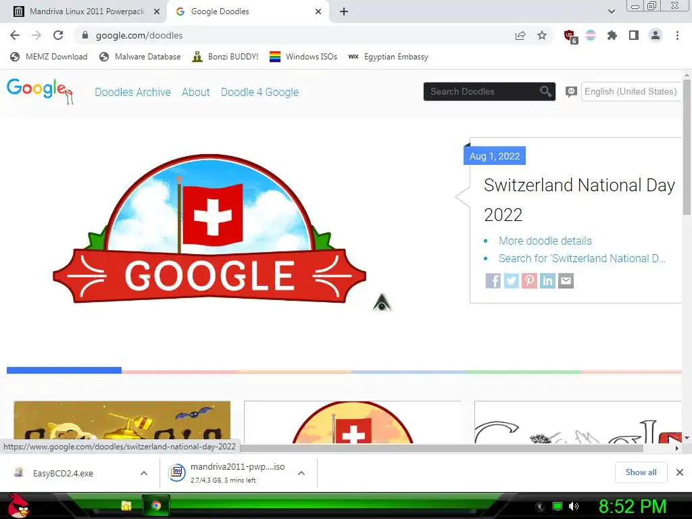Select the second pink carousel bar segment
The width and height of the screenshot is (692, 519).
(179, 372)
